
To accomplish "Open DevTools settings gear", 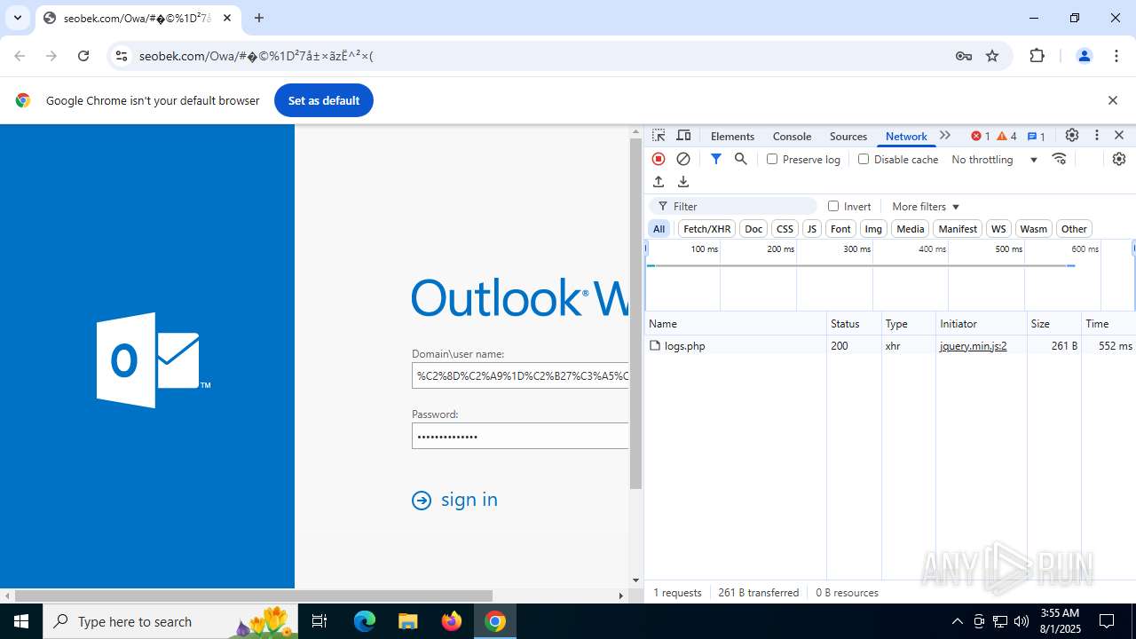I will (x=1072, y=136).
